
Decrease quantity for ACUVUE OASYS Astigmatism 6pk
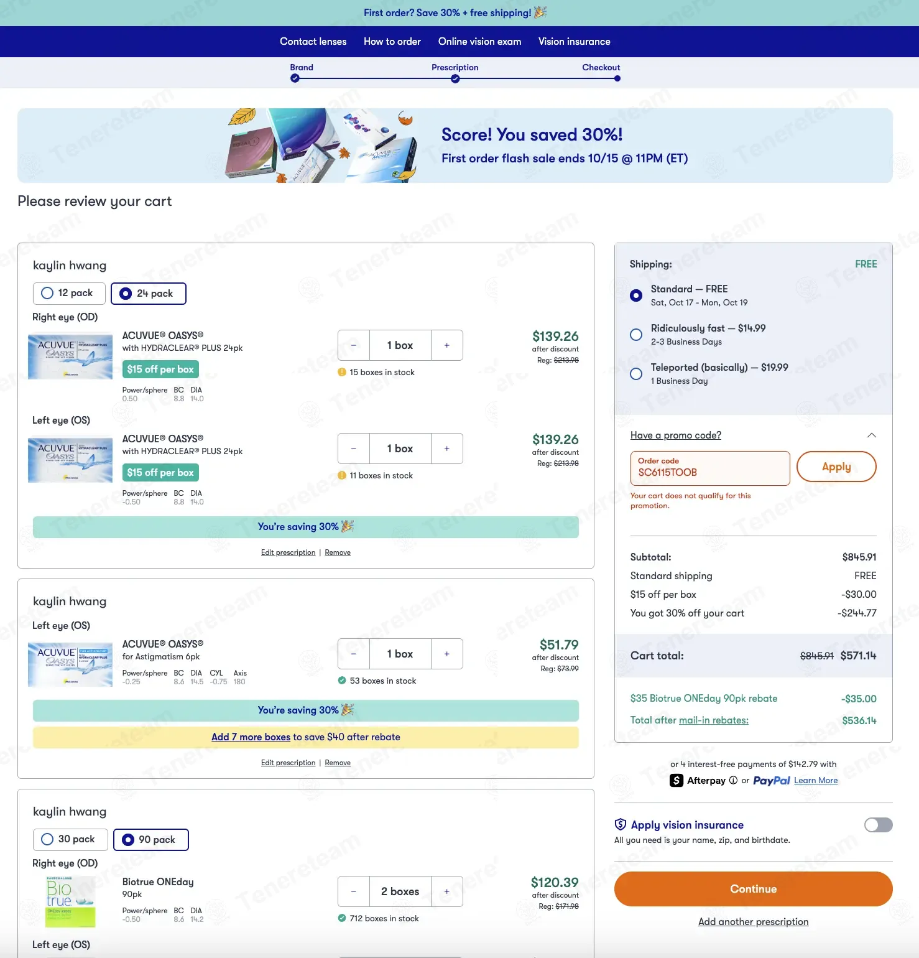coord(354,654)
